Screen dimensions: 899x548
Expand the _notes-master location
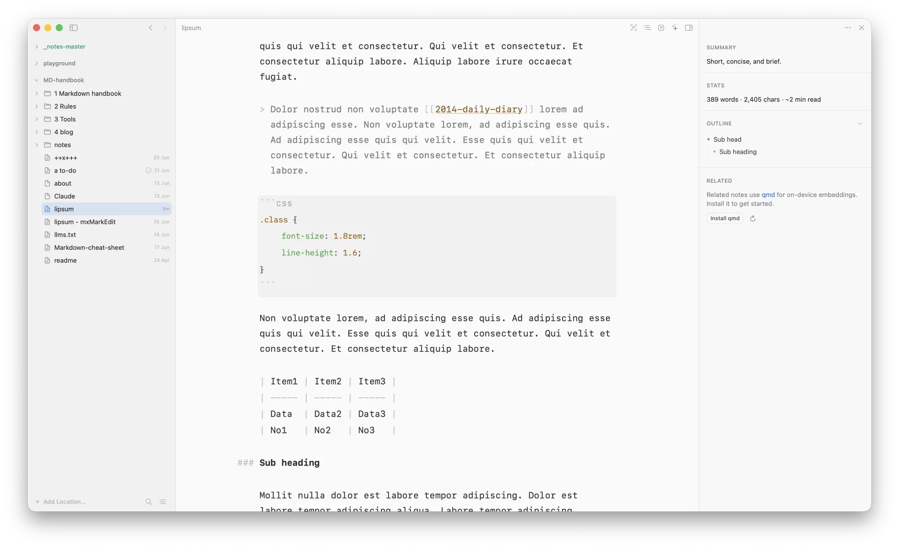coord(37,46)
